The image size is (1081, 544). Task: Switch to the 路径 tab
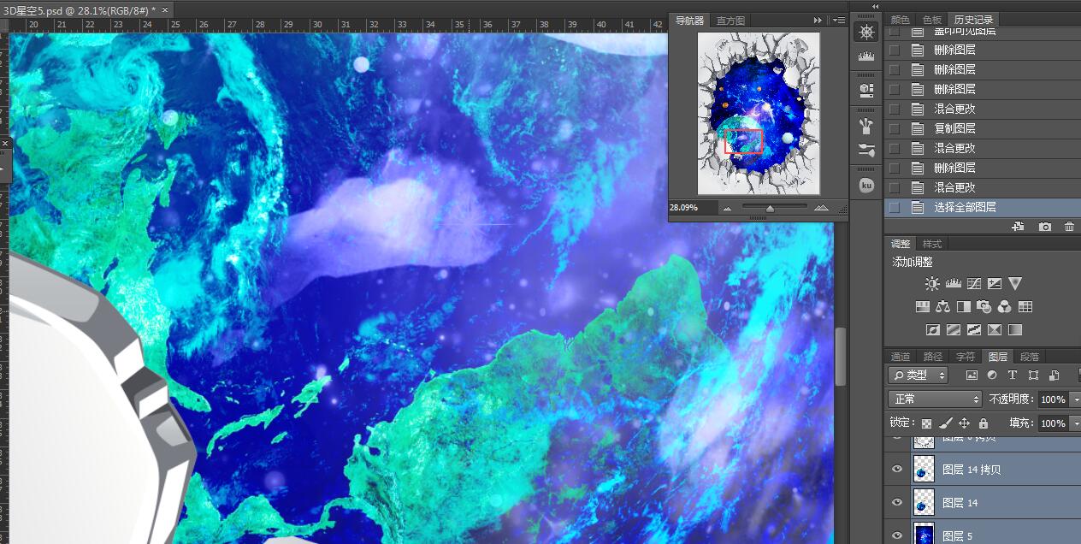point(932,356)
